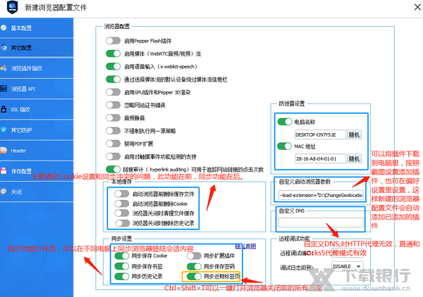Toggle the hyperlink auditing switch
Image resolution: width=423 pixels, height=297 pixels.
coord(113,169)
